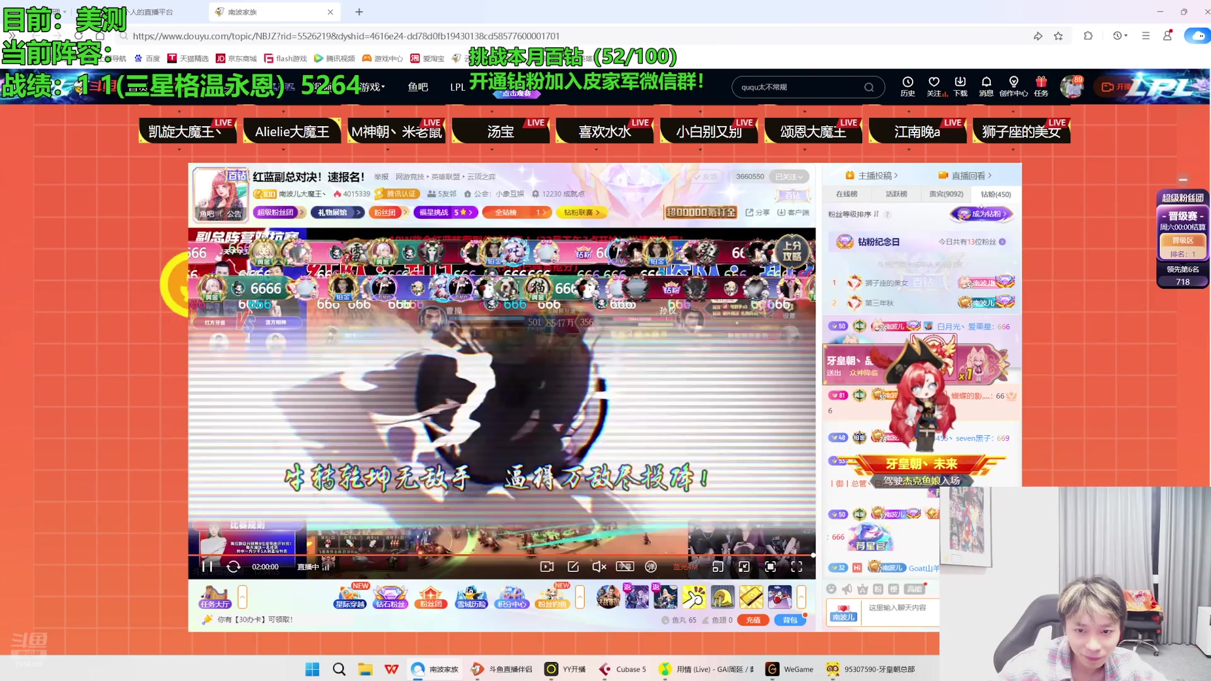Click 分享 share icon

click(x=758, y=212)
